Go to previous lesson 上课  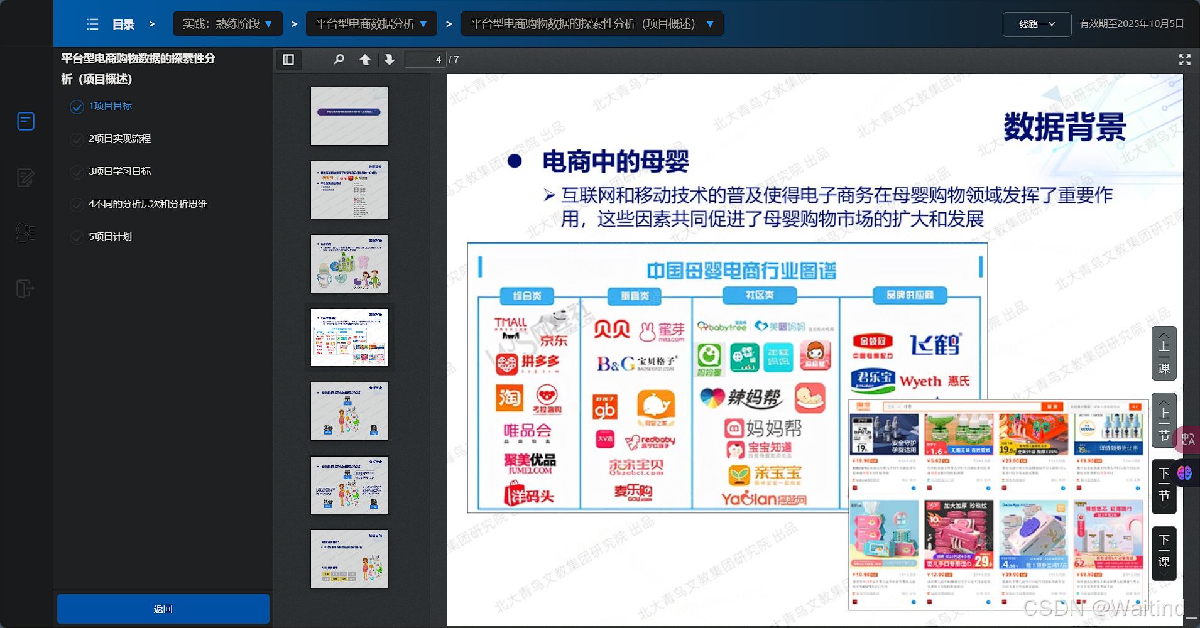(x=1164, y=353)
